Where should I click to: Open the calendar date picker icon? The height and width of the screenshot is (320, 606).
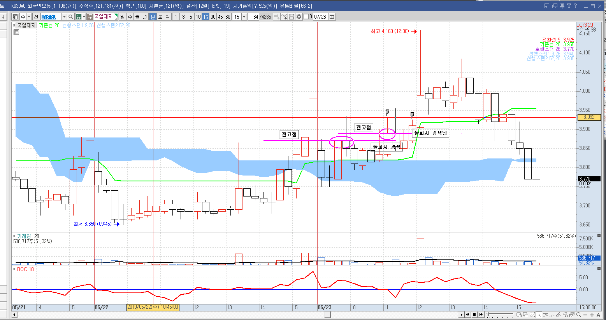pos(332,17)
